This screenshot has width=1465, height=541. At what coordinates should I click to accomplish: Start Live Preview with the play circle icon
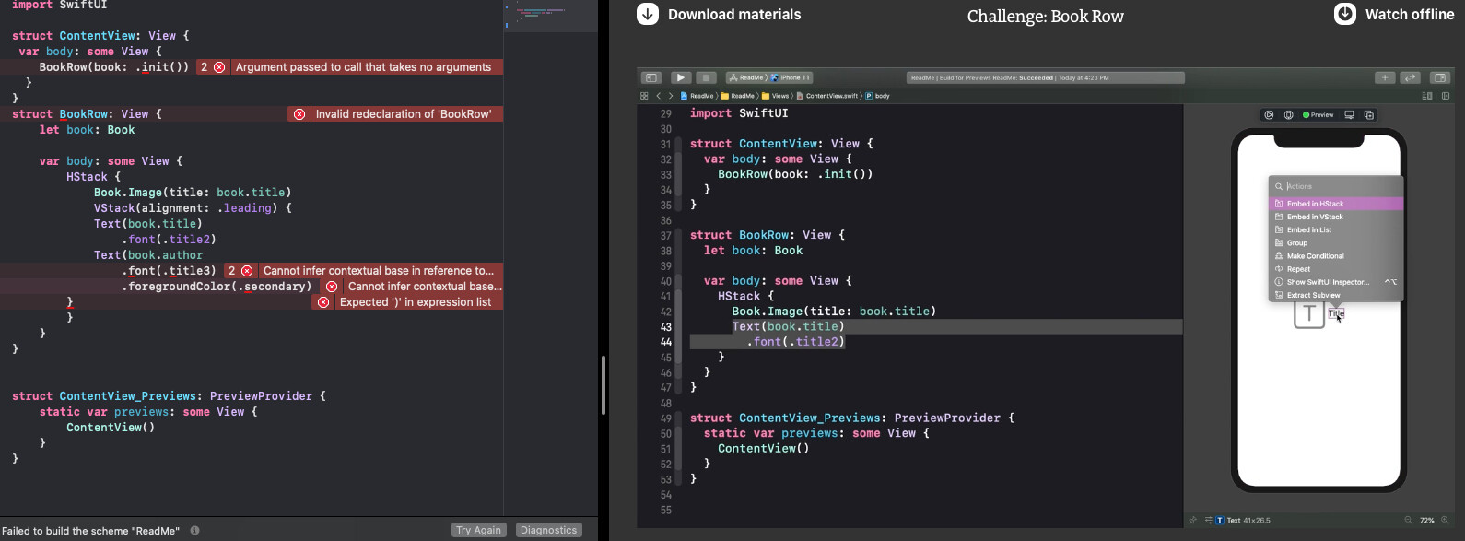pyautogui.click(x=1269, y=115)
